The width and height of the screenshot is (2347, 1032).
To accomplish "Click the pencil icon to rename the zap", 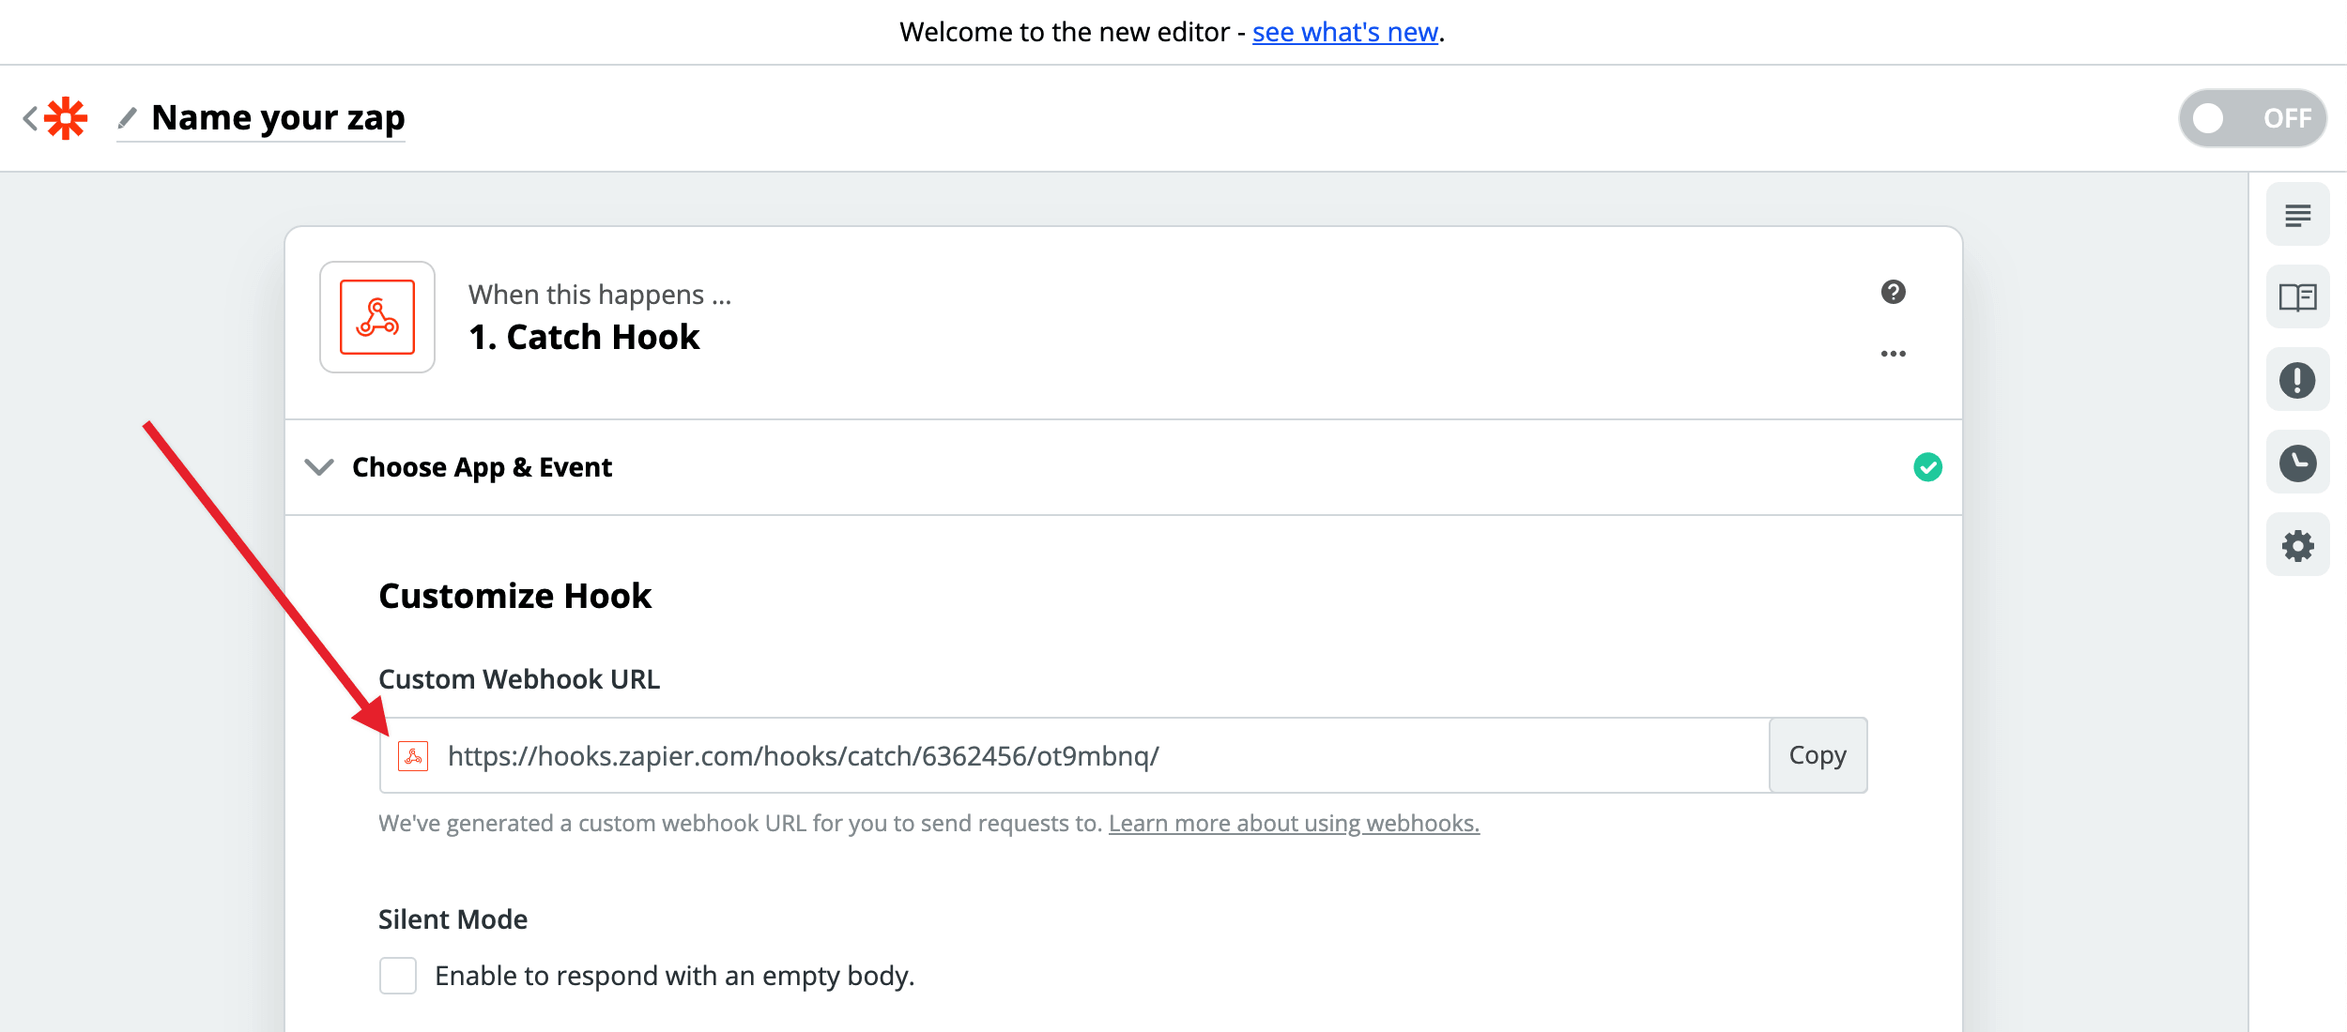I will tap(127, 118).
